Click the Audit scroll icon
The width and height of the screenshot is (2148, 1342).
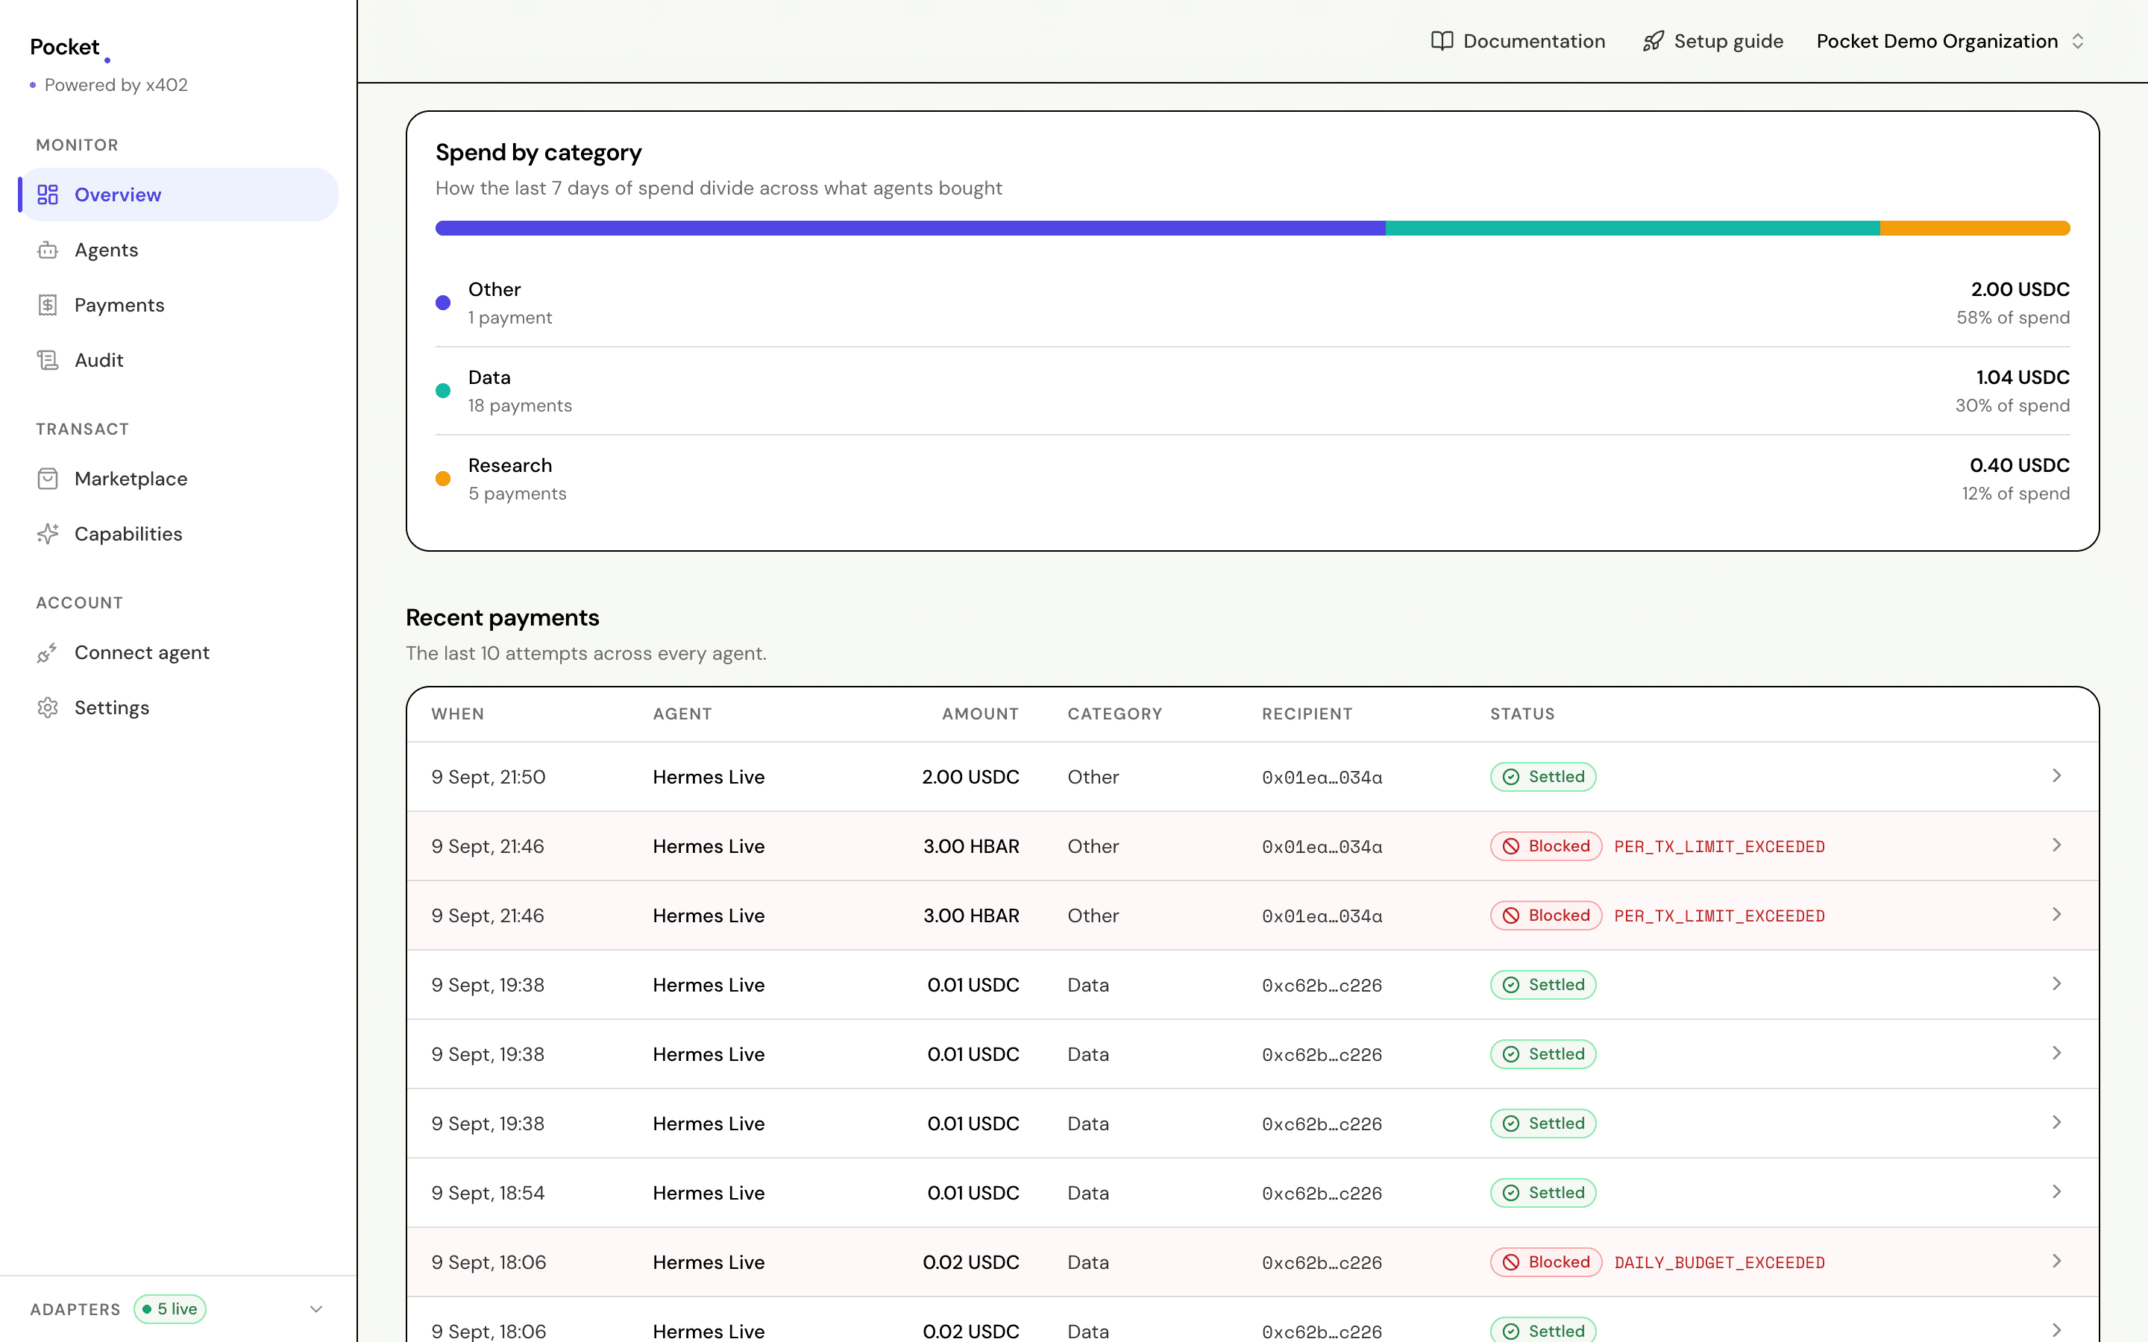click(48, 360)
